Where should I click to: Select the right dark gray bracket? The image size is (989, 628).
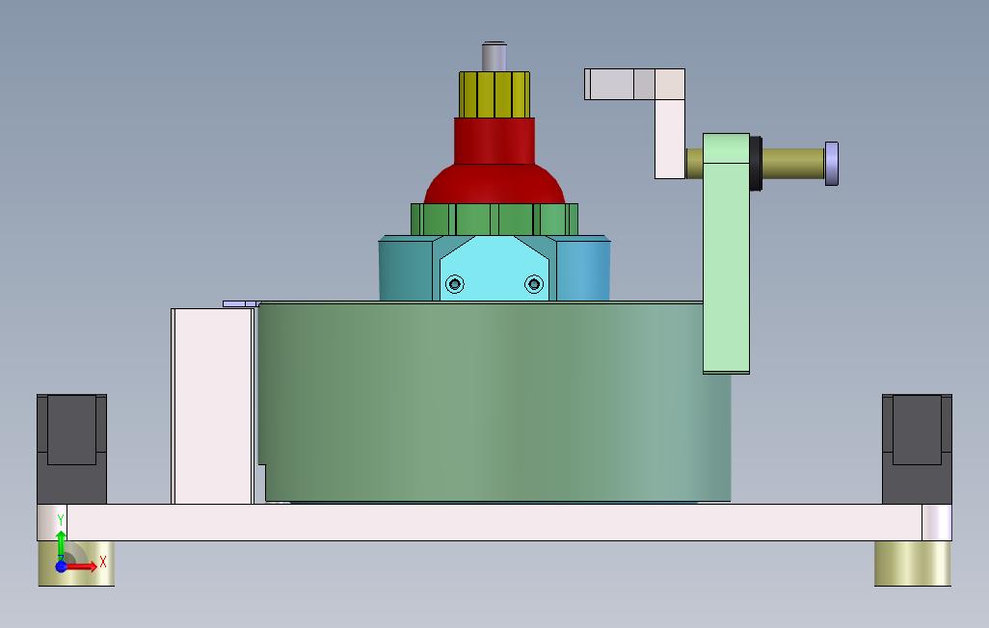pyautogui.click(x=917, y=449)
